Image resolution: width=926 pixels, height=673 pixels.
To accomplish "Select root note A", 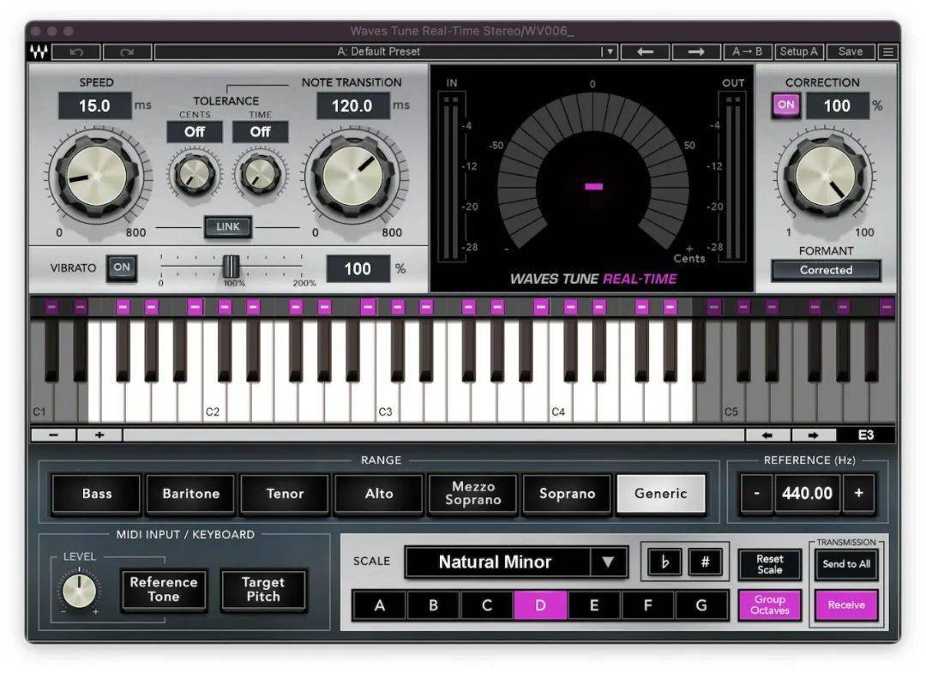I will point(379,605).
